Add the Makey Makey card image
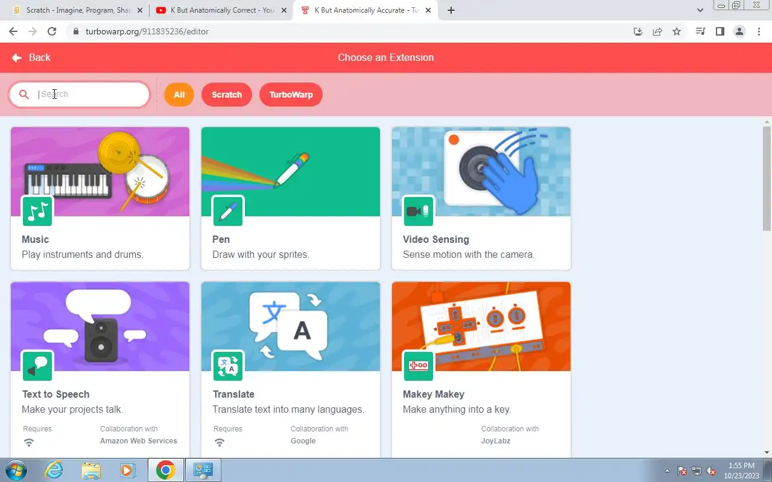This screenshot has height=482, width=772. 481,327
